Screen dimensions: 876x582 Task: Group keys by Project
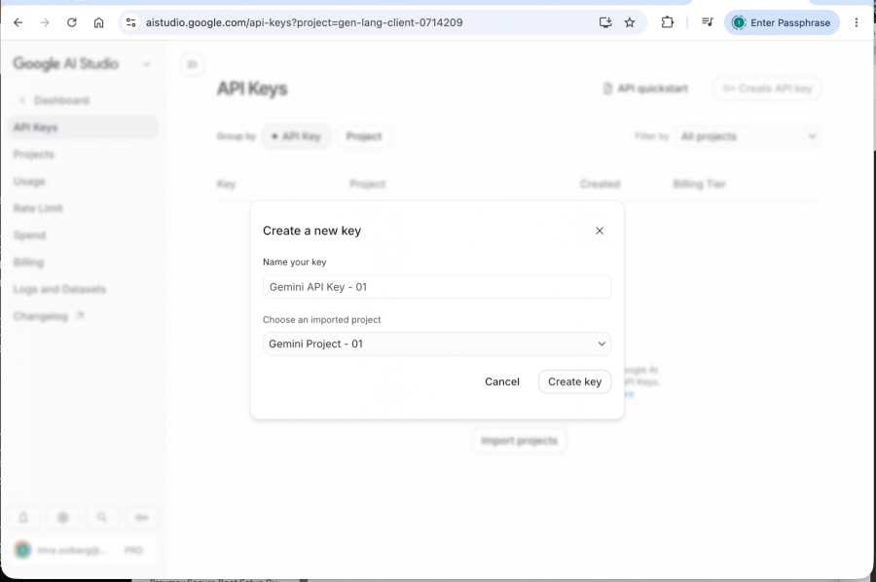coord(364,136)
